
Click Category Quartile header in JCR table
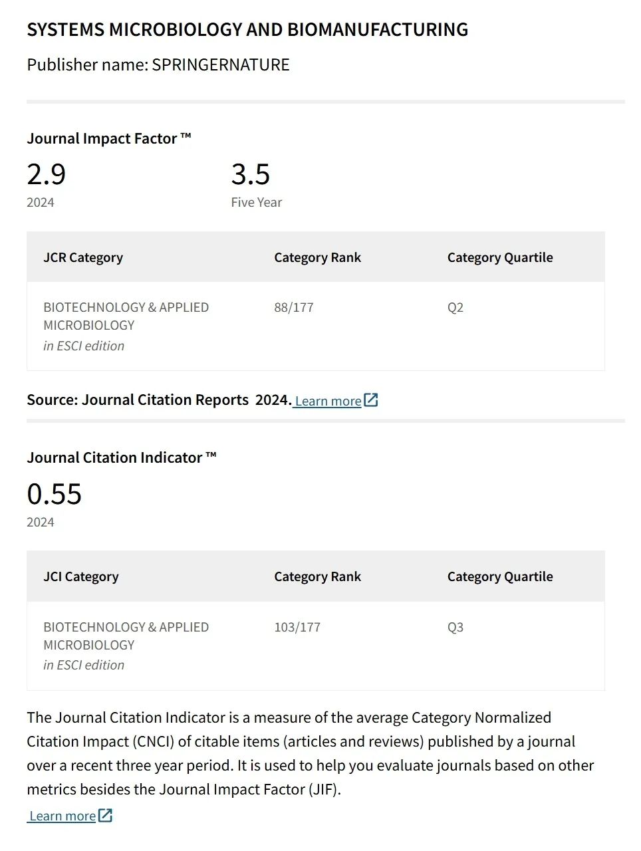500,257
